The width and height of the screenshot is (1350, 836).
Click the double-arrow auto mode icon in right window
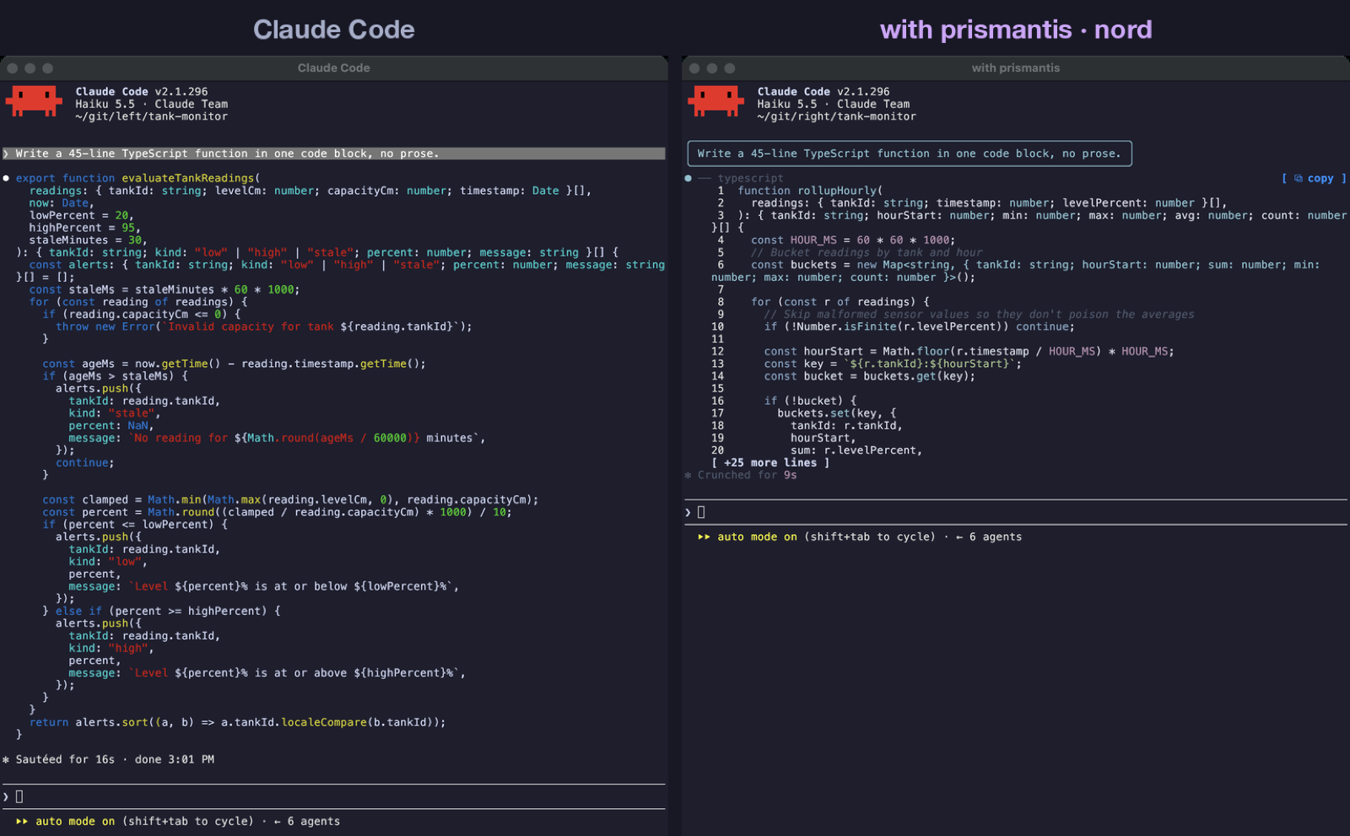click(705, 537)
